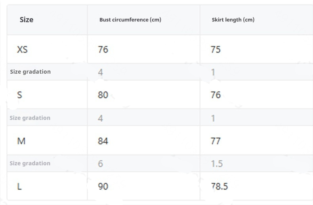The image size is (313, 205).
Task: Click the Skirt length (cm) column header
Action: click(233, 20)
